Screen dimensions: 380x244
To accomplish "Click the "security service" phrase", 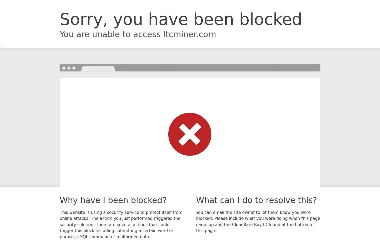I will click(123, 212).
